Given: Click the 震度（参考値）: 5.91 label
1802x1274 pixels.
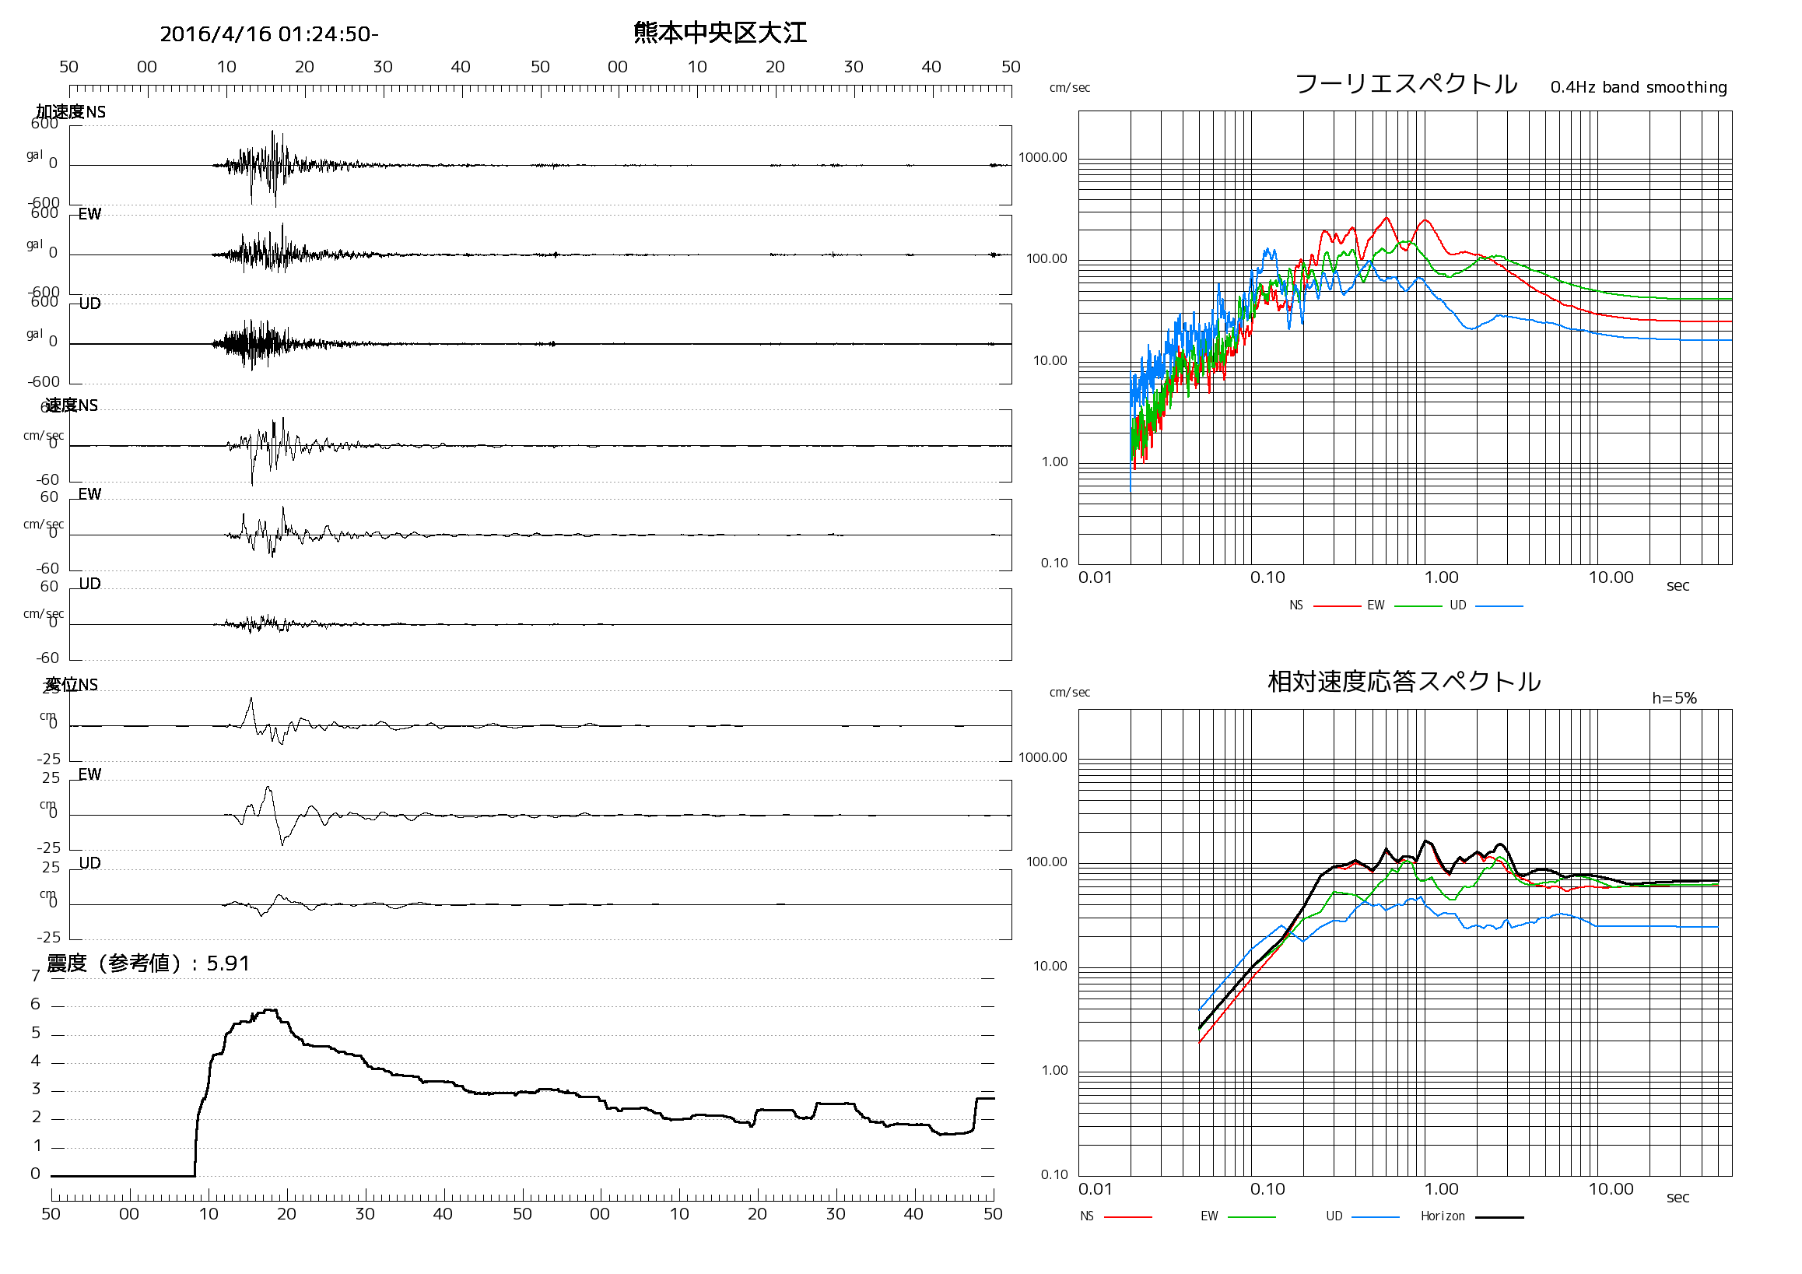Looking at the screenshot, I should click(x=149, y=963).
